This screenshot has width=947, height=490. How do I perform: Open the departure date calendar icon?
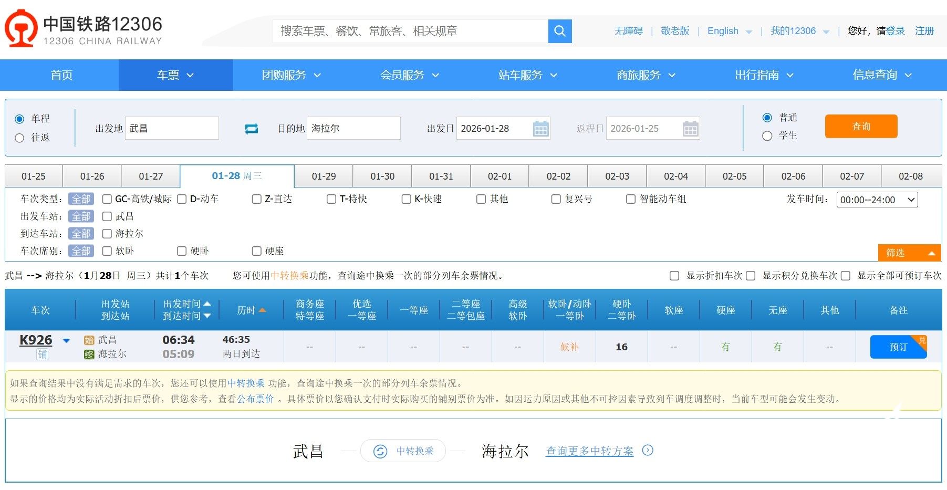[x=540, y=129]
